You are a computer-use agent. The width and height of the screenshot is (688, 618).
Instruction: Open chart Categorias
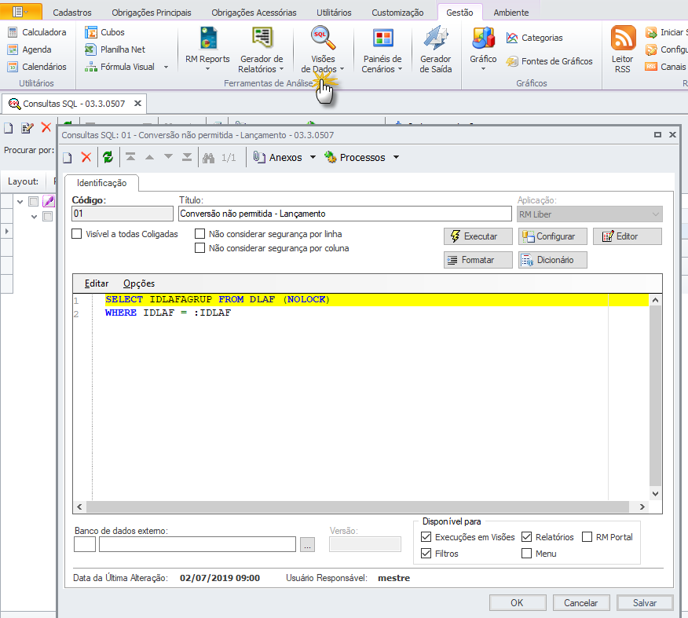click(x=534, y=38)
